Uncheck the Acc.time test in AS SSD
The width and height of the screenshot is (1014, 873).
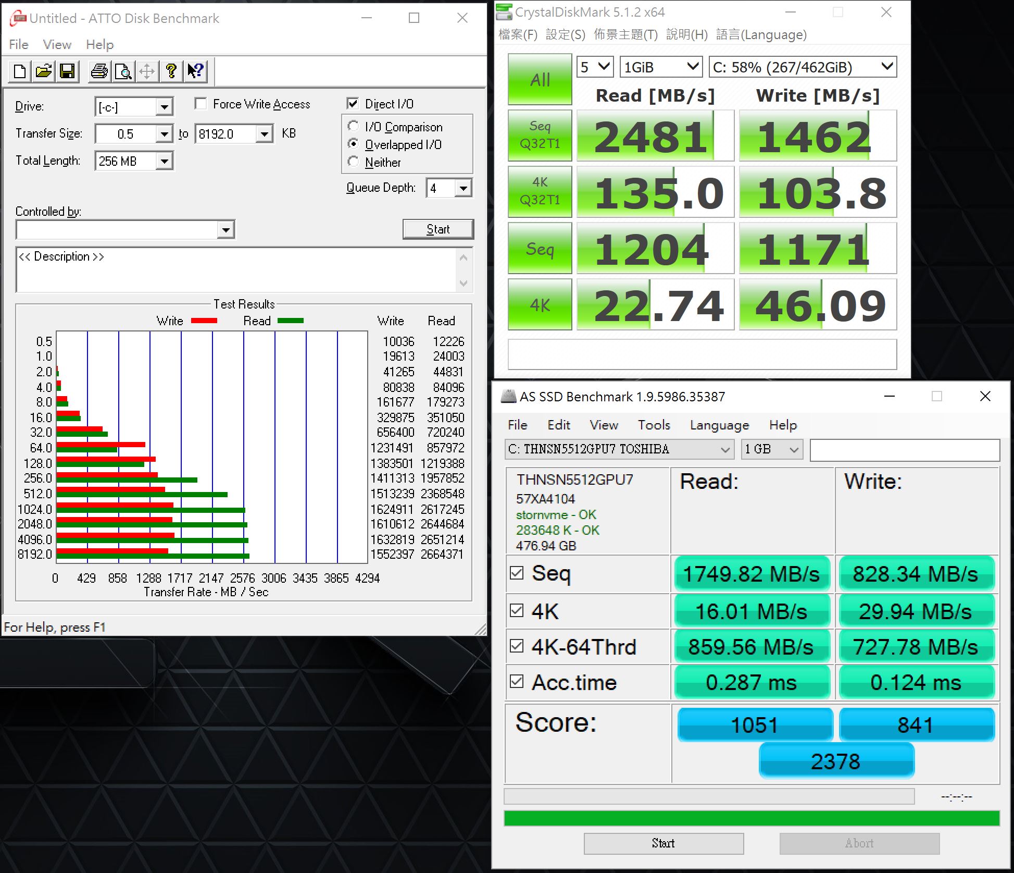coord(517,682)
